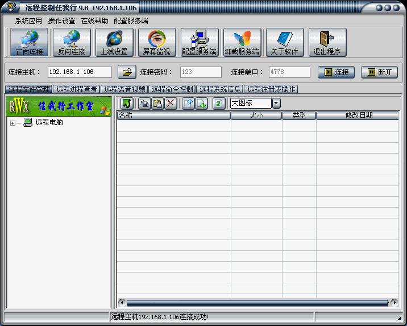Click the green back arrow icon
Viewport: 407px width, 326px height.
(127, 103)
